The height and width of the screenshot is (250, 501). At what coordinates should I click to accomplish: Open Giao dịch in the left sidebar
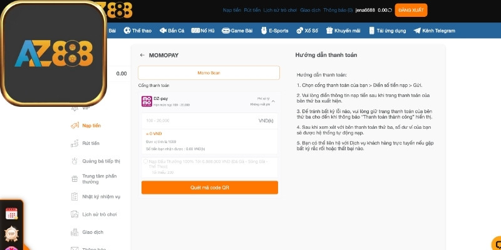(x=93, y=232)
